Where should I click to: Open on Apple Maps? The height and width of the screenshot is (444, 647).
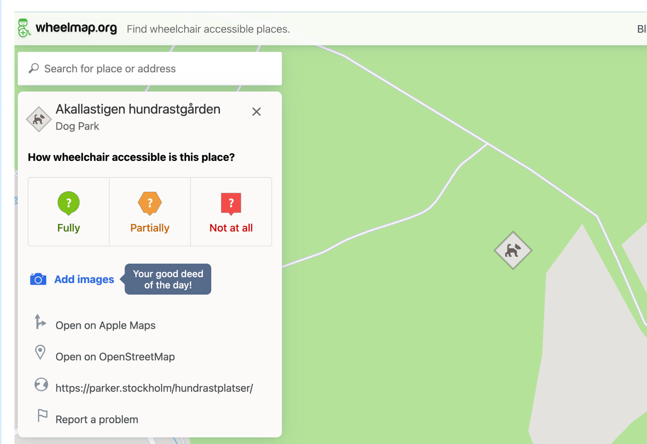(106, 326)
